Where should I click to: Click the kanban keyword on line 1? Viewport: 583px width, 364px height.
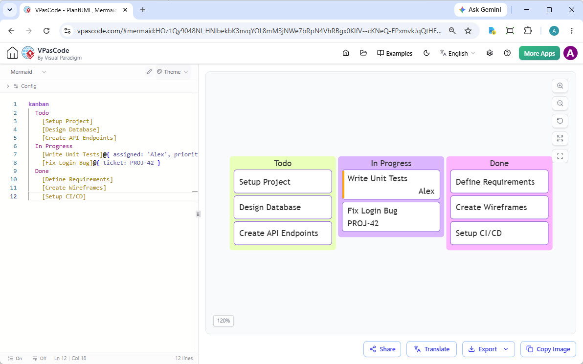click(39, 104)
